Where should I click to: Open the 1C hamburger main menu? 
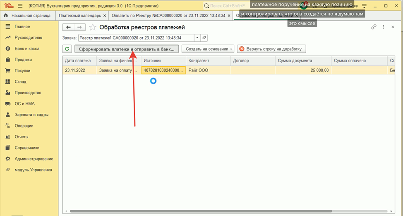20,6
